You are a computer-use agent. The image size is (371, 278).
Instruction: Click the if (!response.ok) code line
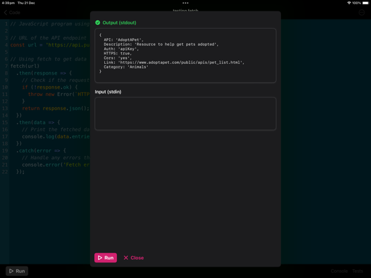click(50, 87)
